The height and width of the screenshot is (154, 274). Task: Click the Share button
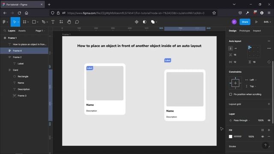pos(245,22)
